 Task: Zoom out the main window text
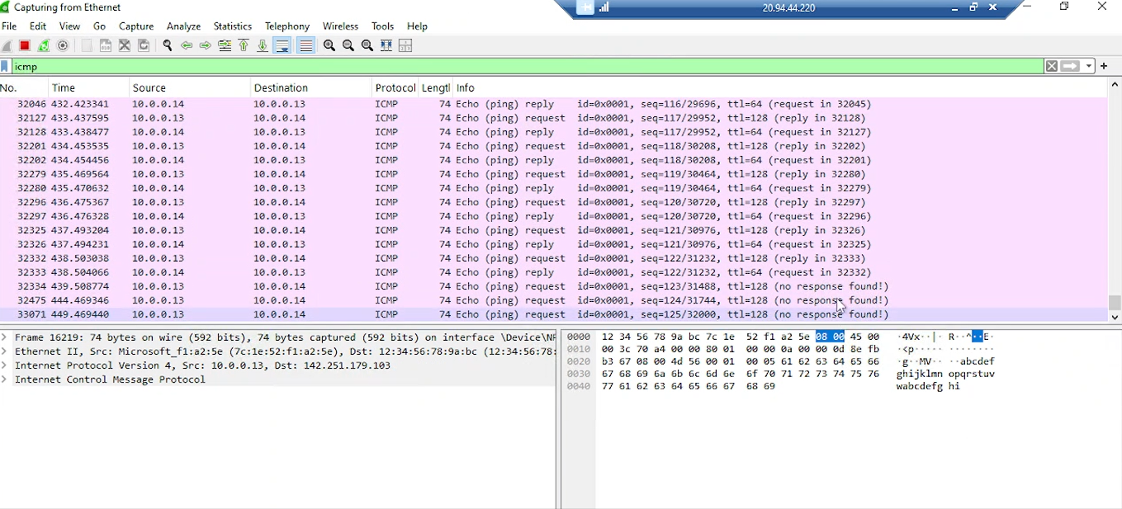coord(348,46)
